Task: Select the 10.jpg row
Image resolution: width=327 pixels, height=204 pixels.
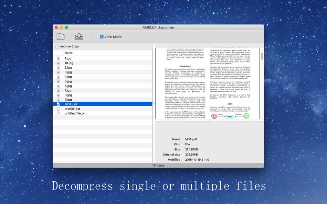Action: pos(103,63)
